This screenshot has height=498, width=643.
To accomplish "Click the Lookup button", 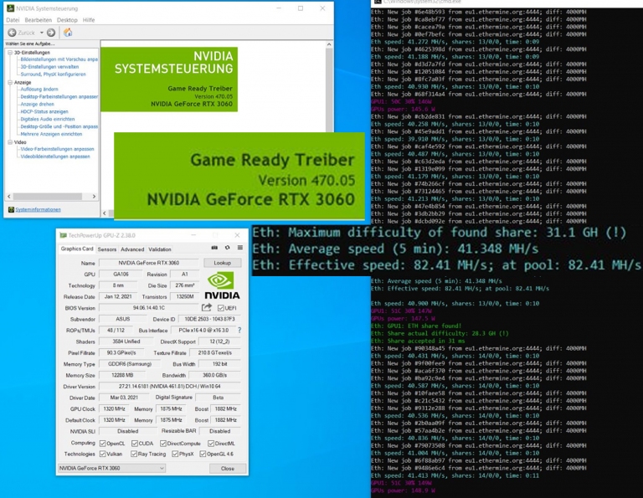I will (222, 263).
